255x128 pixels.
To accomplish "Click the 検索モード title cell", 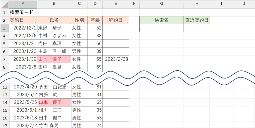I will 23,12.
